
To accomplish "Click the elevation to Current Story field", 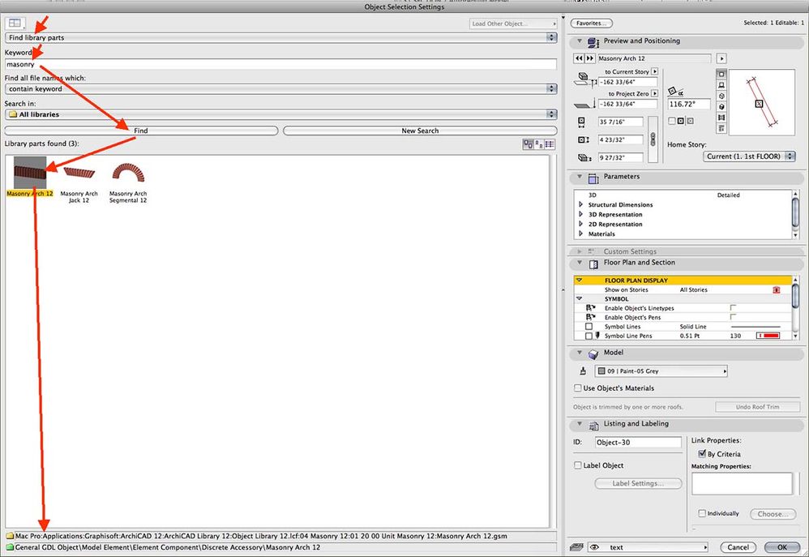I will (628, 82).
